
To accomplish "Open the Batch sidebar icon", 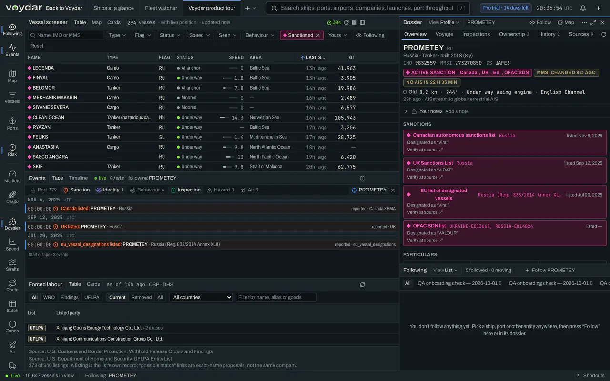I will [x=12, y=306].
